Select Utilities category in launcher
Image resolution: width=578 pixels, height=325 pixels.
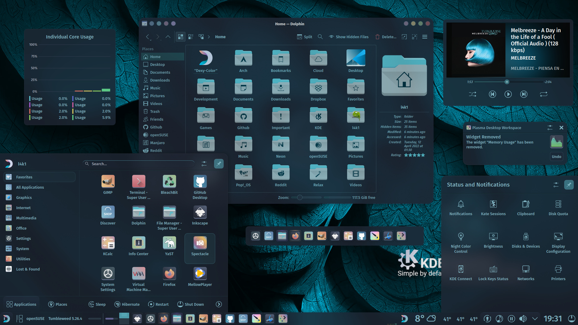coord(39,259)
